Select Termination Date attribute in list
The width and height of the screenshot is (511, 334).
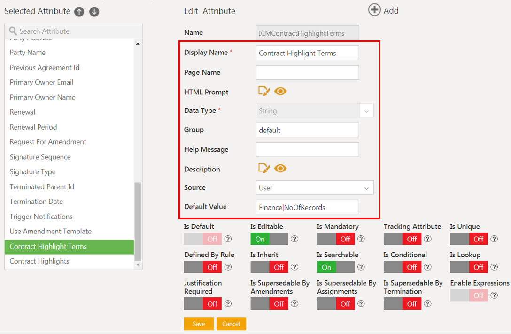click(36, 202)
